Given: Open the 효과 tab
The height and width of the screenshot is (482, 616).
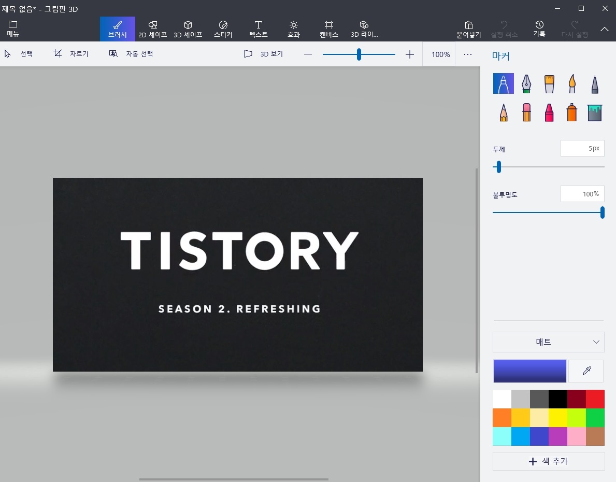Looking at the screenshot, I should (x=293, y=29).
